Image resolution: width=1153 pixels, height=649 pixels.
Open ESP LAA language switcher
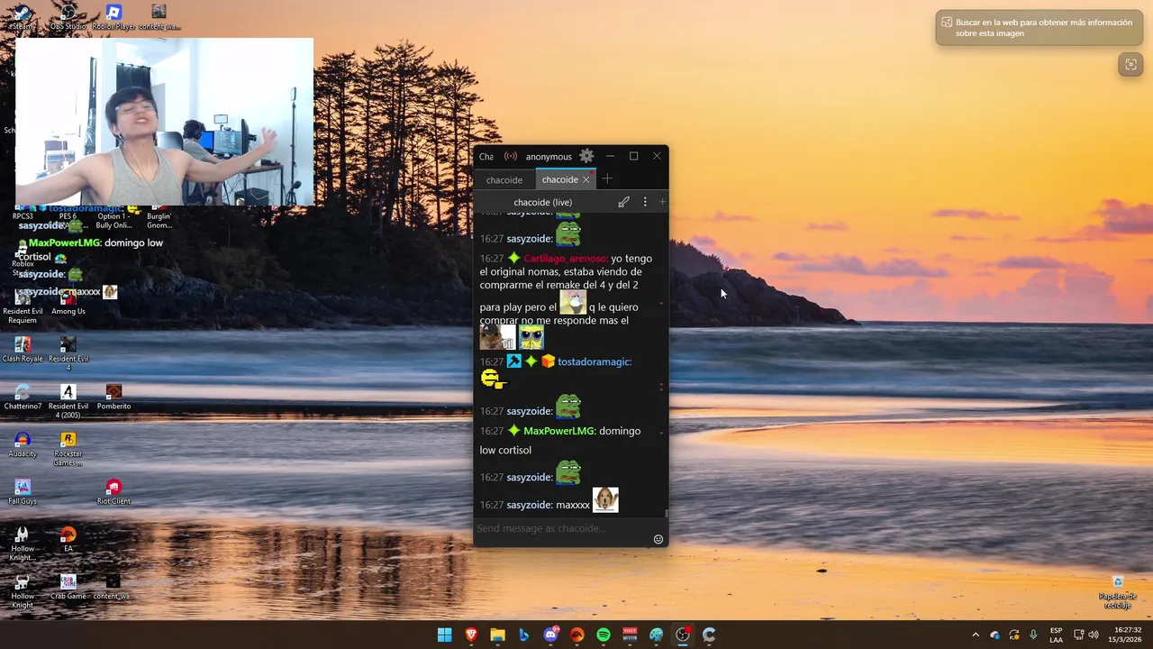click(1056, 635)
